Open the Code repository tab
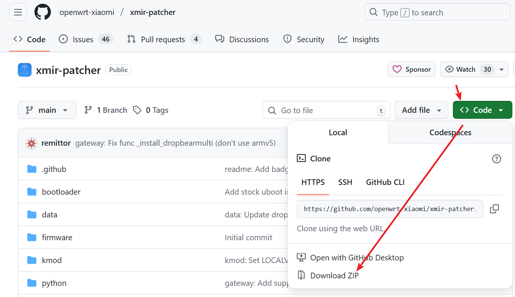Viewport: 515px width, 297px height. [x=30, y=39]
